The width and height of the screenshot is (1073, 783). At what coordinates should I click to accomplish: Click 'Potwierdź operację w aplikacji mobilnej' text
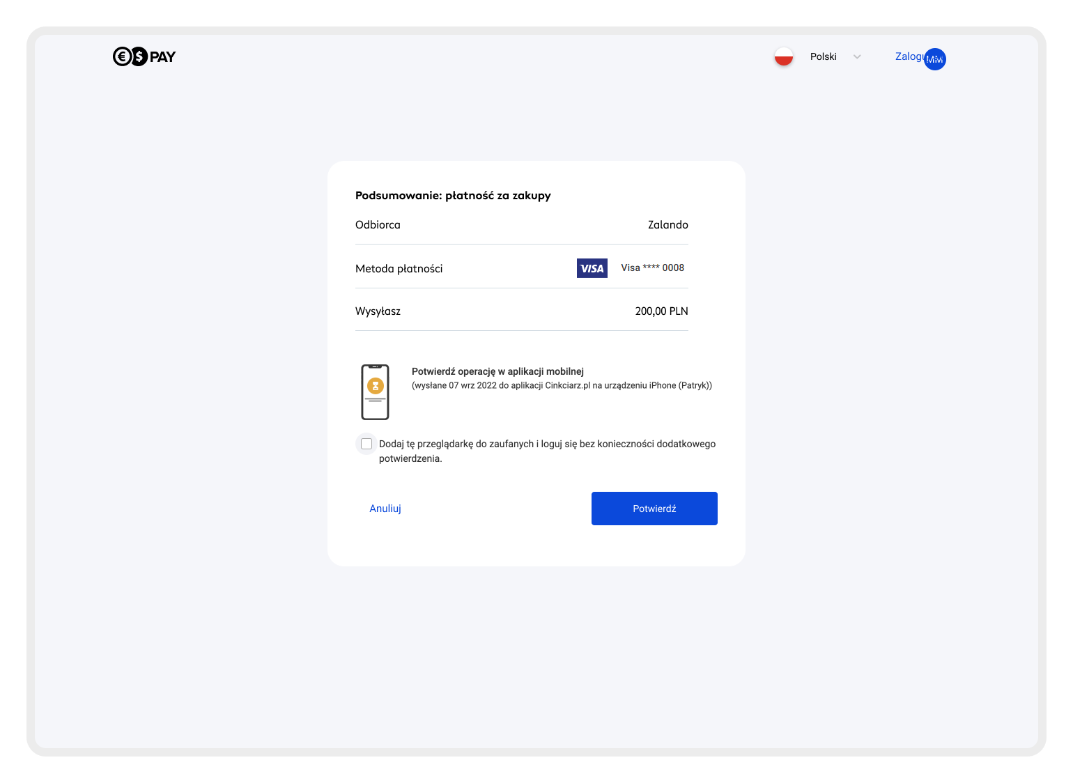click(497, 371)
